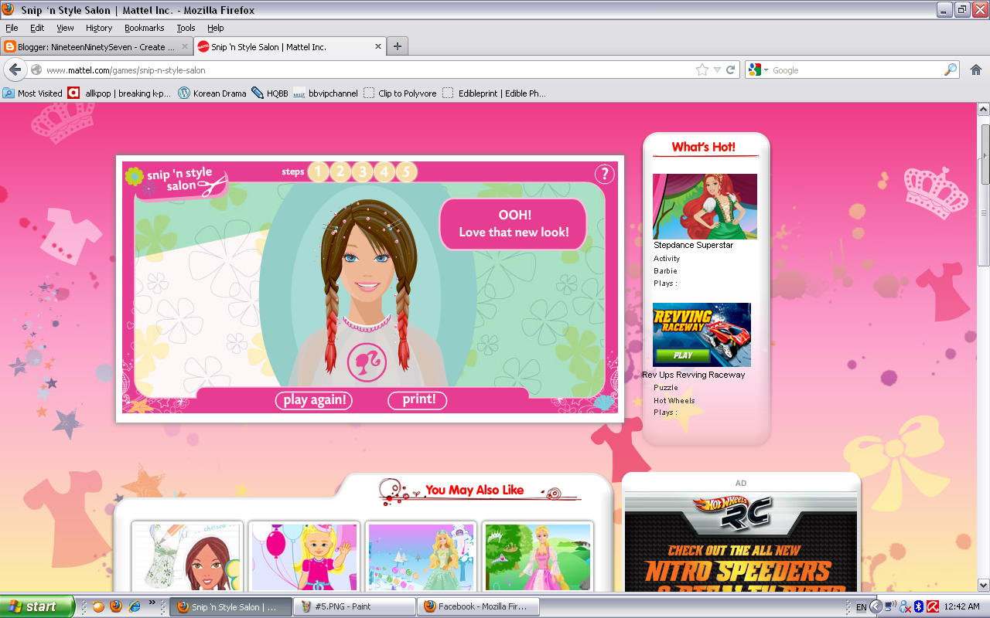
Task: Click the Hot Wheels RC Nitro Speeders ad
Action: point(741,541)
